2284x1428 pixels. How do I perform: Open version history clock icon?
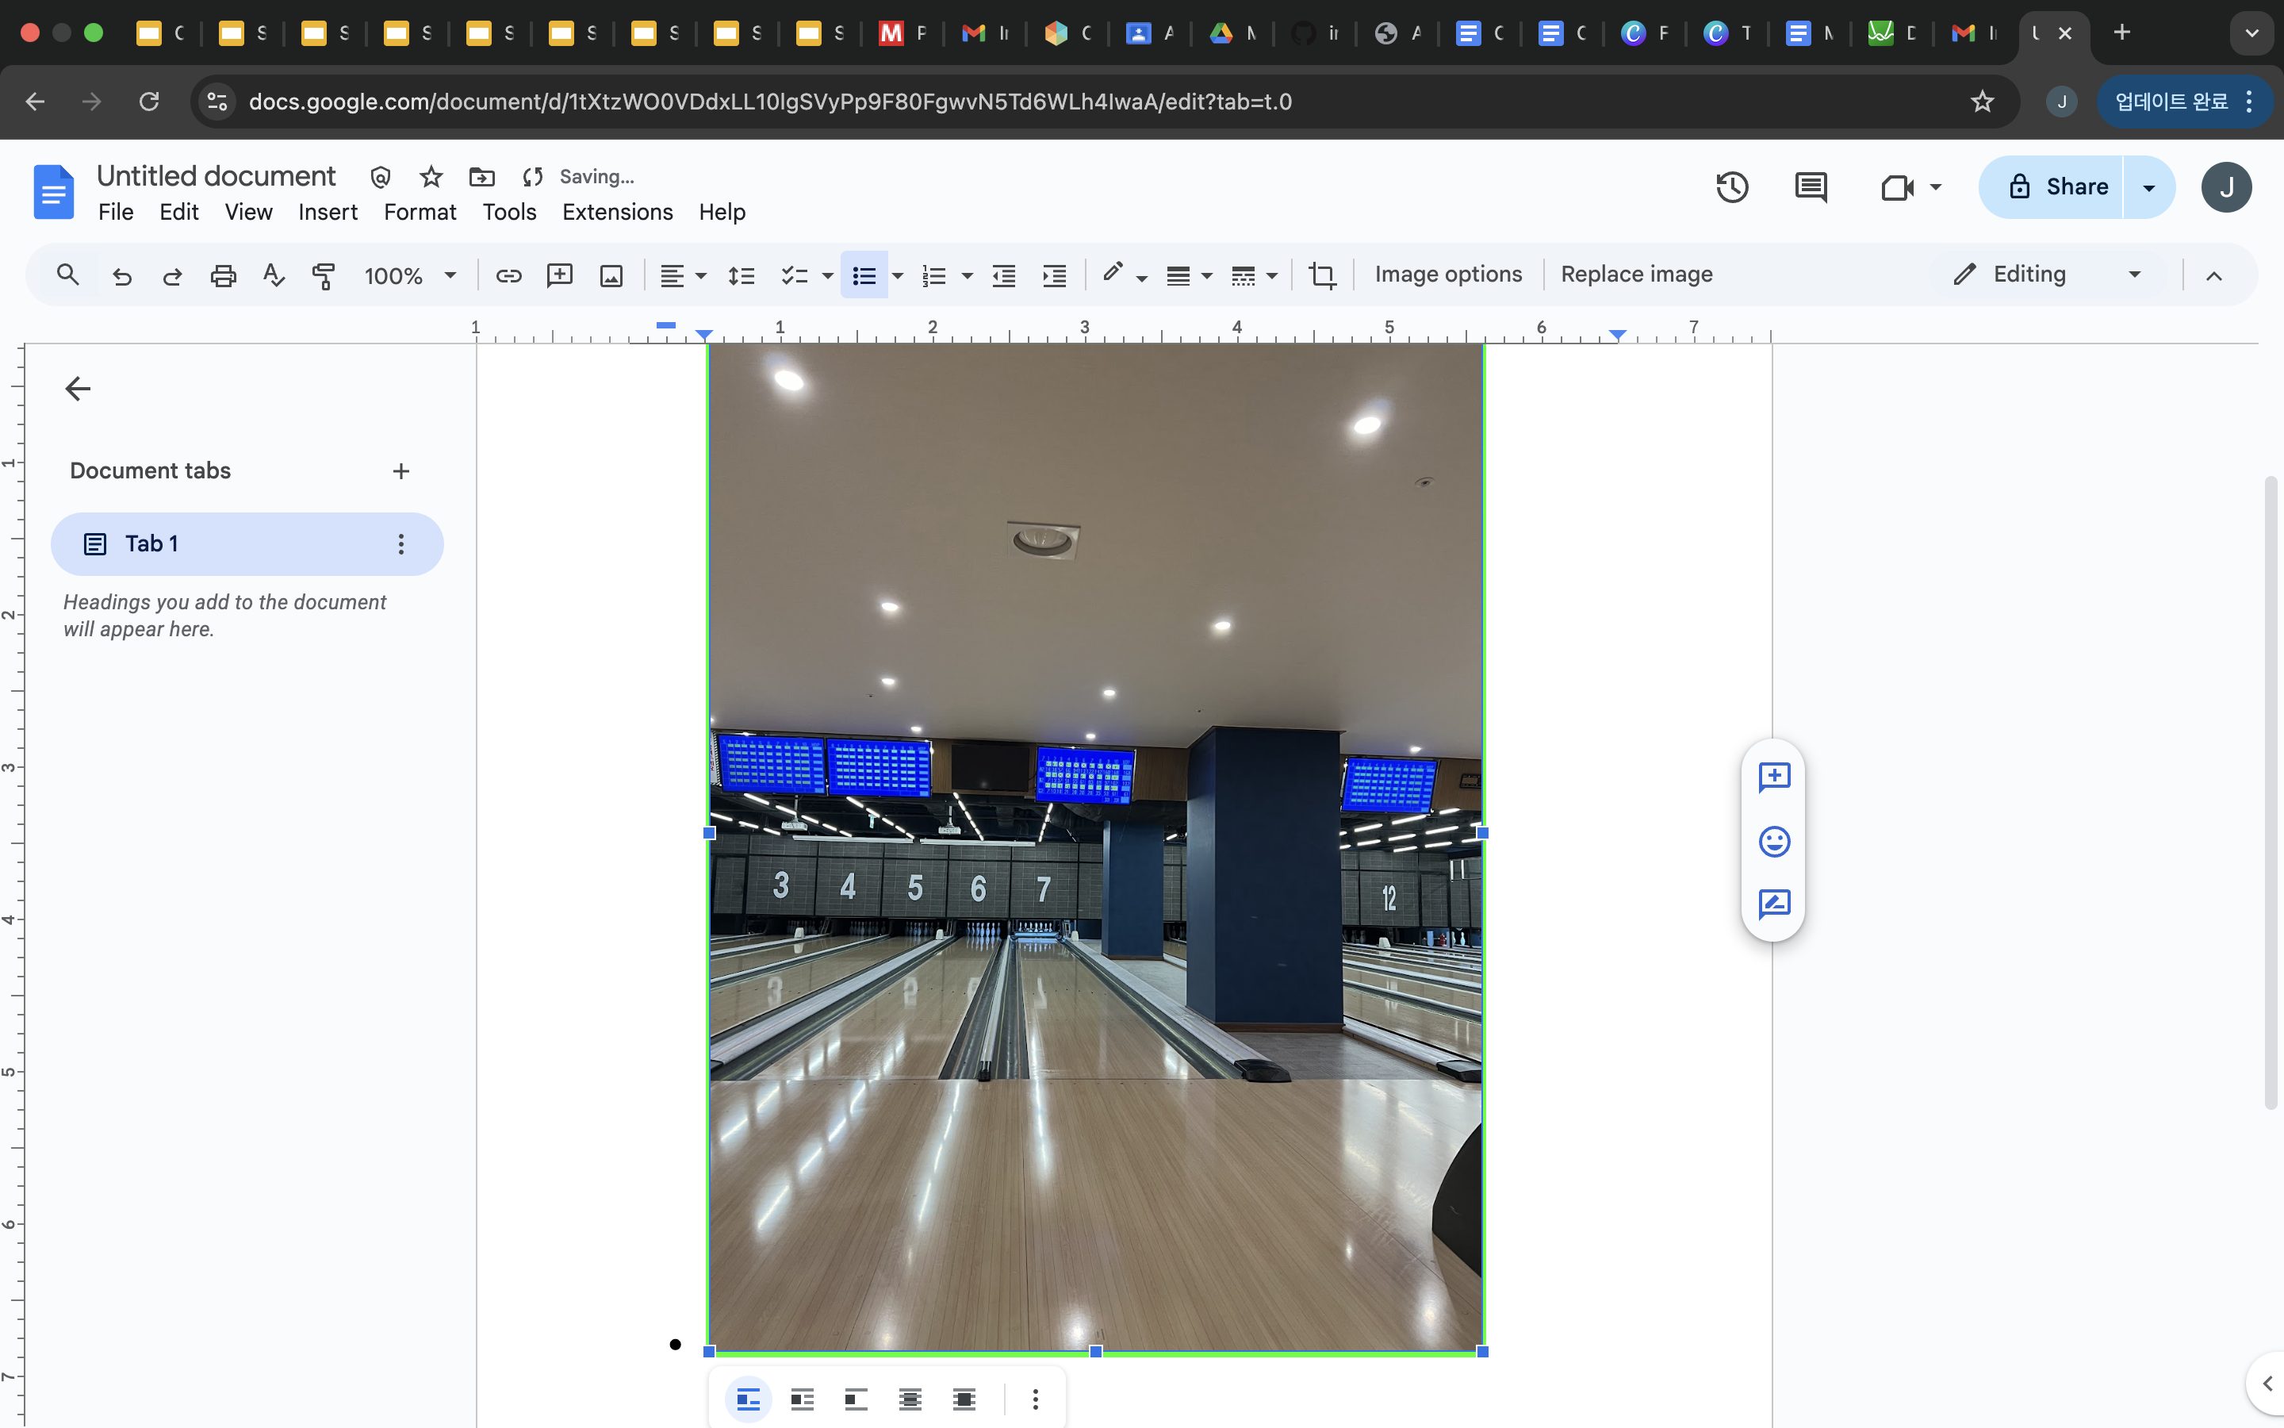pyautogui.click(x=1731, y=187)
